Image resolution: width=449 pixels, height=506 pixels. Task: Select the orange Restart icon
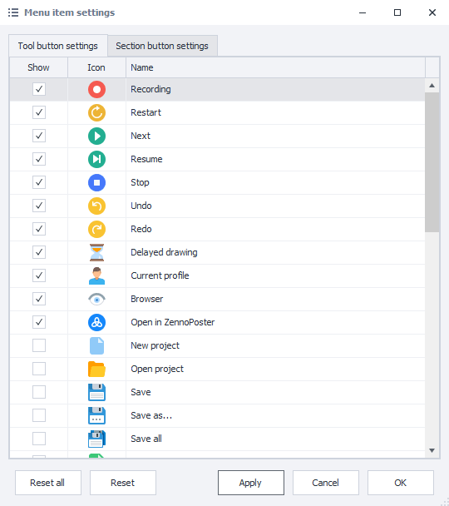[96, 112]
